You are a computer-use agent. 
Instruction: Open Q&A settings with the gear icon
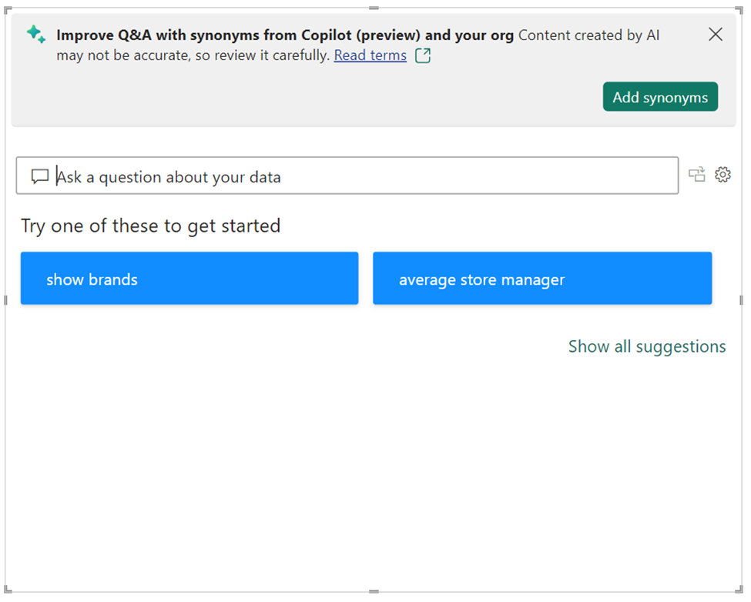pyautogui.click(x=723, y=175)
